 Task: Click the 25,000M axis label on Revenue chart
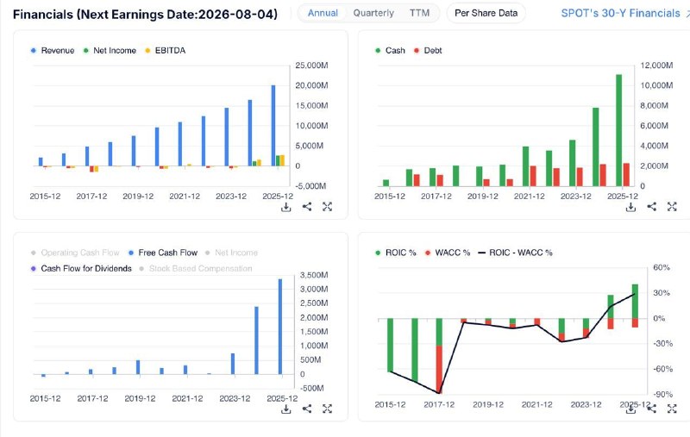pyautogui.click(x=311, y=66)
